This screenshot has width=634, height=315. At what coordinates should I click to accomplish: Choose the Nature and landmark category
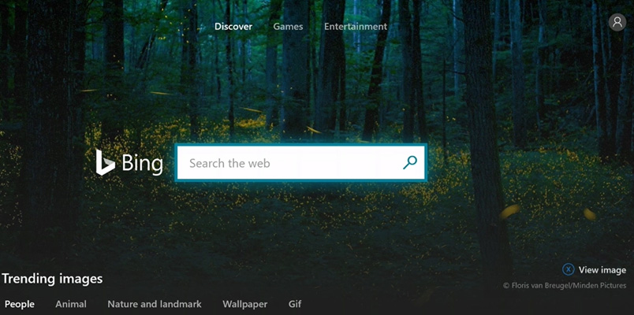[x=154, y=304]
